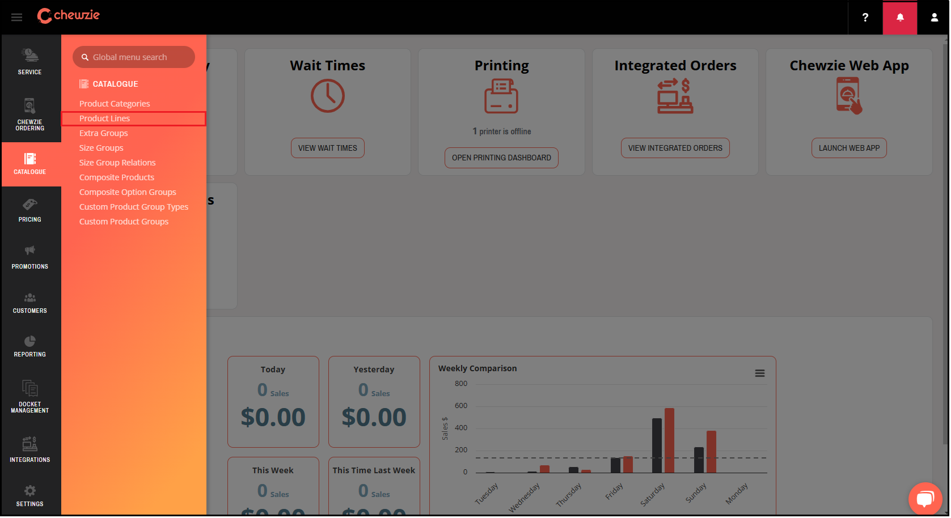Open Size Group Relations

point(117,163)
